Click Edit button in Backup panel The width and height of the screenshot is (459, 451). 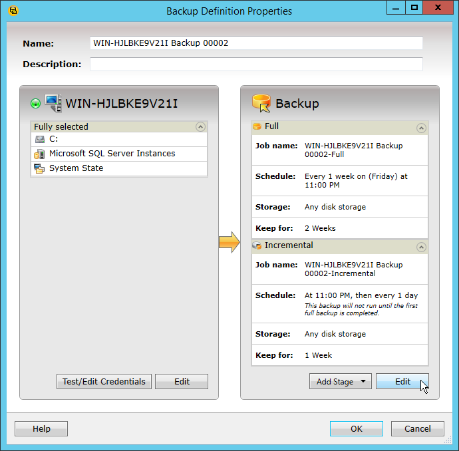click(x=402, y=382)
